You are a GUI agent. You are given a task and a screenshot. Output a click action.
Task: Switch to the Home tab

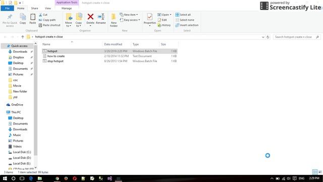click(x=21, y=8)
